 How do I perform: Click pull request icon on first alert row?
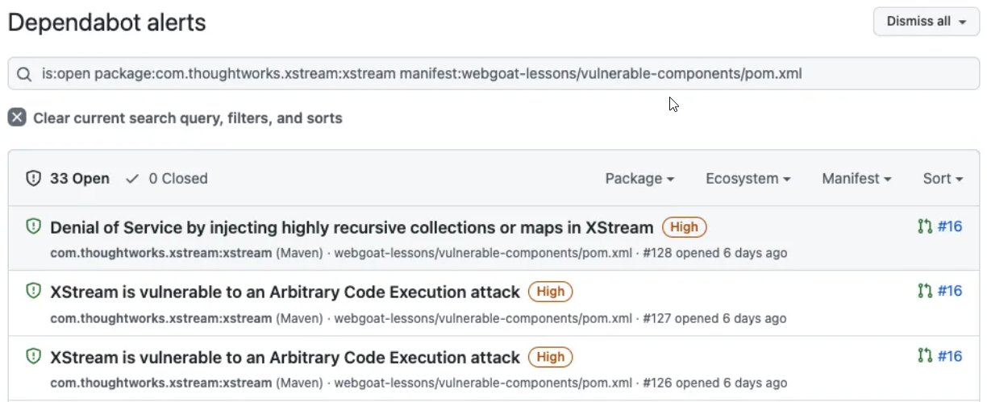click(x=925, y=226)
